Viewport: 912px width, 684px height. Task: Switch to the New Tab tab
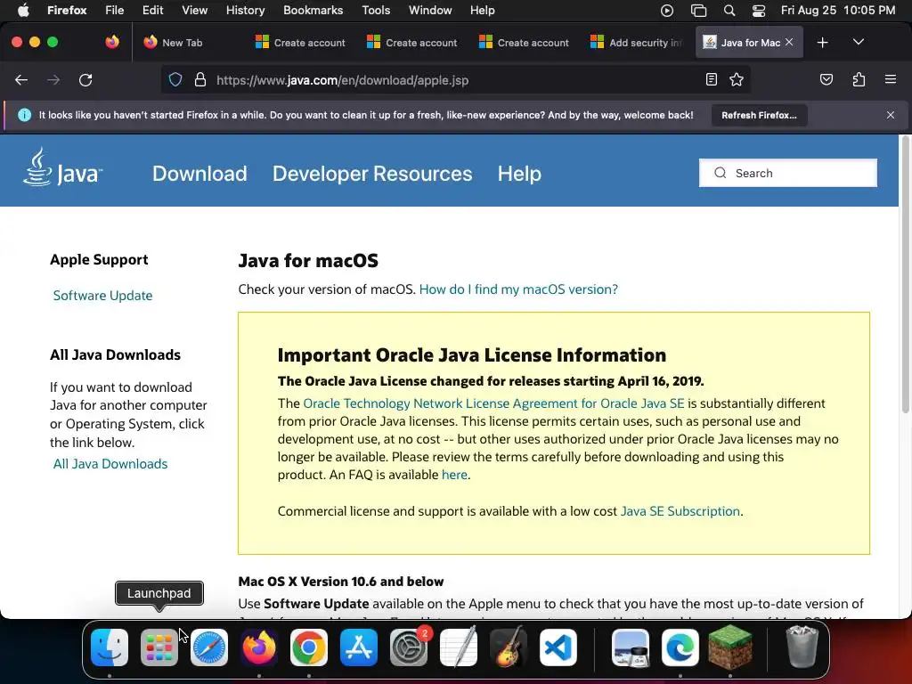coord(182,43)
